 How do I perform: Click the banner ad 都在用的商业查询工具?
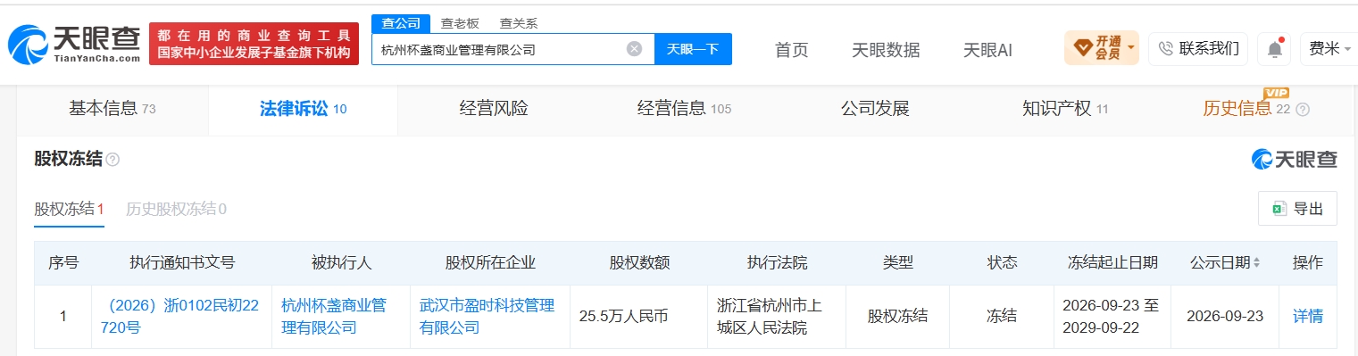click(x=254, y=44)
